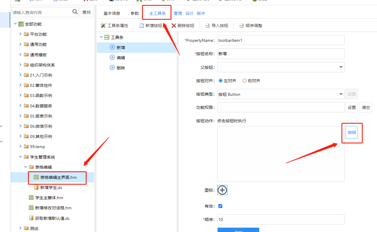Click the folder icon of 组织架构体系
The height and width of the screenshot is (232, 377).
tap(26, 65)
